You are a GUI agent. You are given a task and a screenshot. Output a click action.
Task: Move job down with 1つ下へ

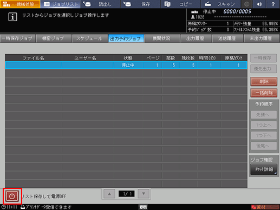click(264, 135)
